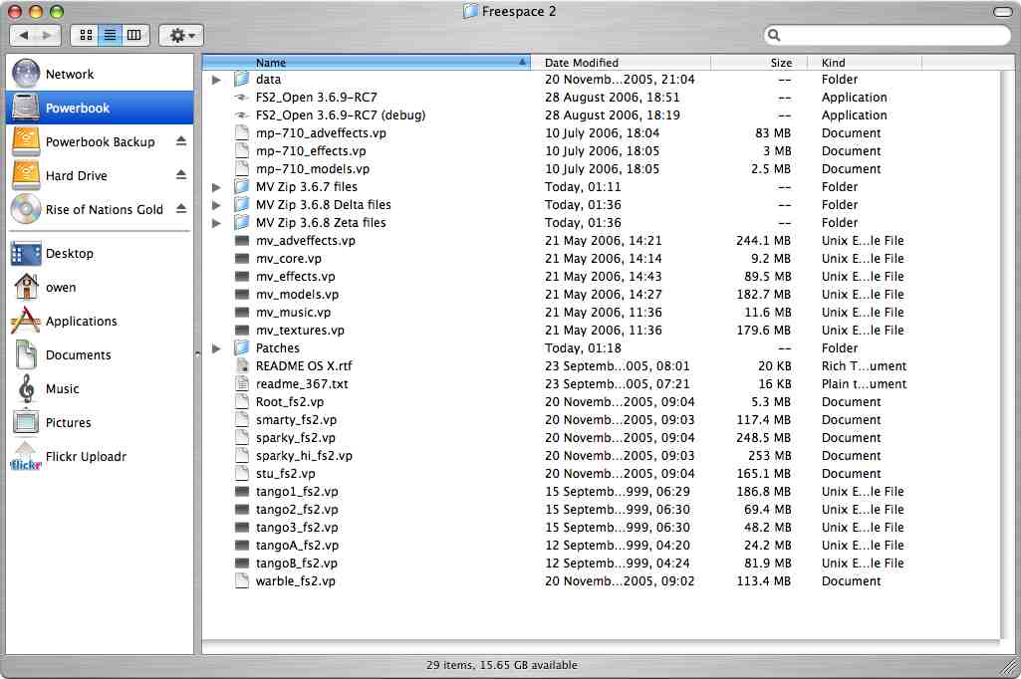Select mp-710_effects.vp file
The width and height of the screenshot is (1021, 679).
click(x=311, y=151)
